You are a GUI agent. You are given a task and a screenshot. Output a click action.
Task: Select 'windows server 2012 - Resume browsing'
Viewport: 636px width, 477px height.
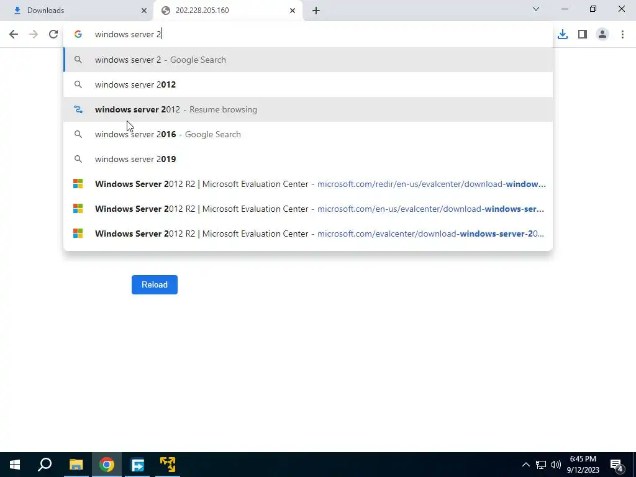tap(308, 109)
